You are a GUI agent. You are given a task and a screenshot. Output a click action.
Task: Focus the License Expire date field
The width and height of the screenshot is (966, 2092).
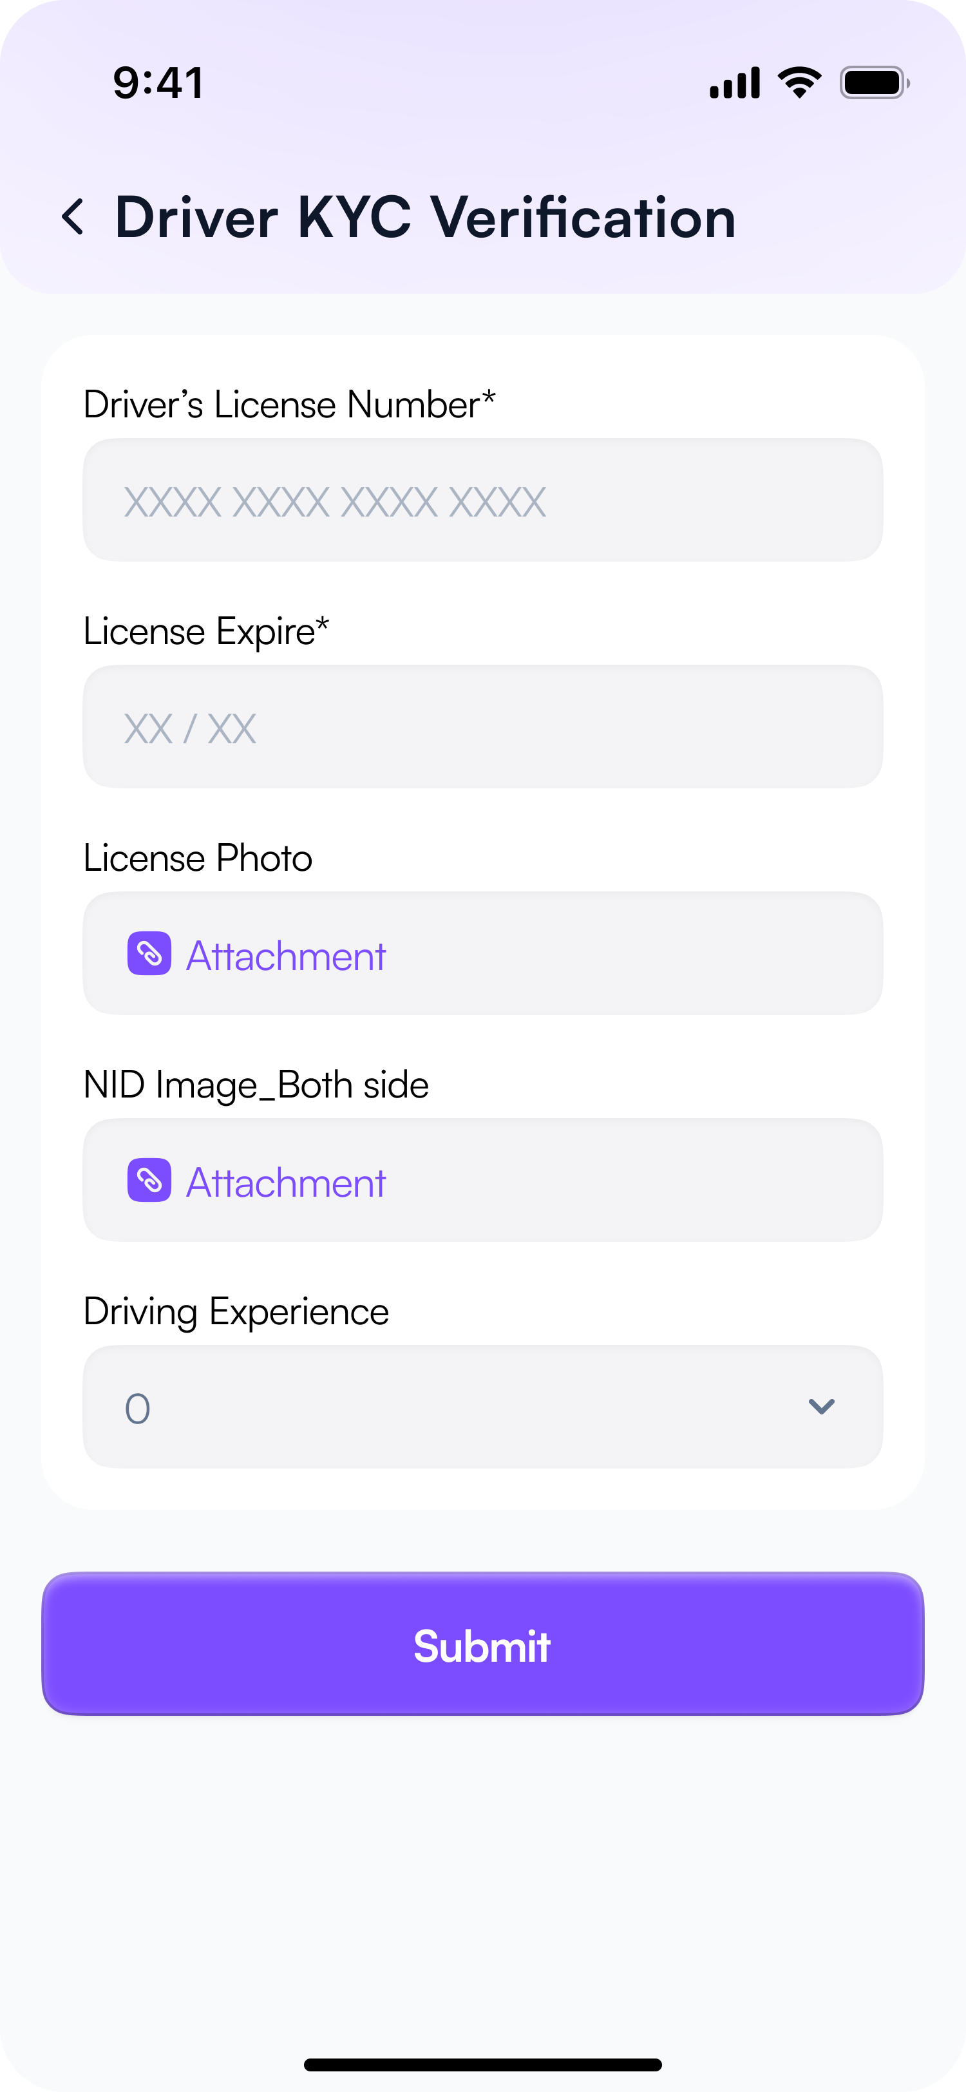[482, 727]
